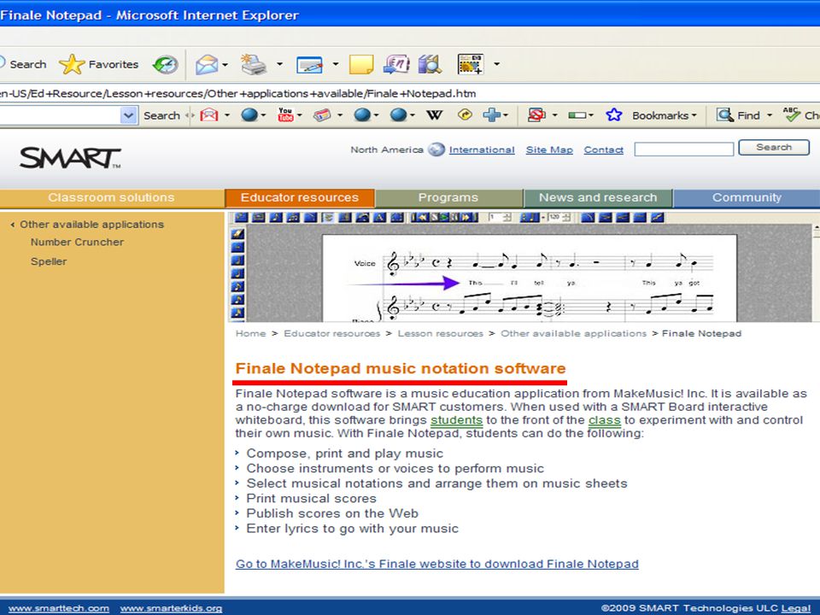This screenshot has width=820, height=615.
Task: Click the green class link
Action: (605, 420)
